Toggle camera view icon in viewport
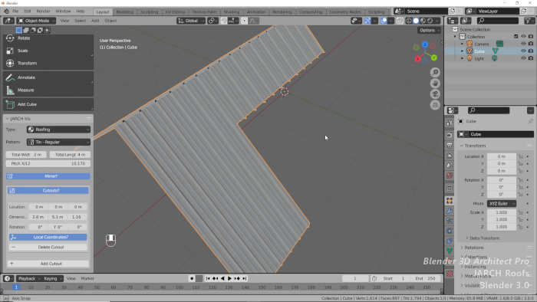The width and height of the screenshot is (537, 302). tap(435, 94)
